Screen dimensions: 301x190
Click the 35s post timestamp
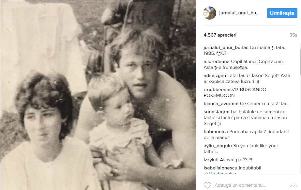(293, 35)
